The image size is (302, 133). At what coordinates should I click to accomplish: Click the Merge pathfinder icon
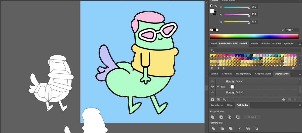[231, 128]
